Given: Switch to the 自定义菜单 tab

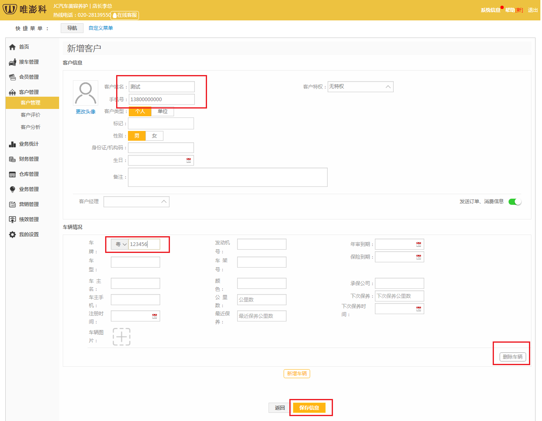Looking at the screenshot, I should [x=101, y=28].
